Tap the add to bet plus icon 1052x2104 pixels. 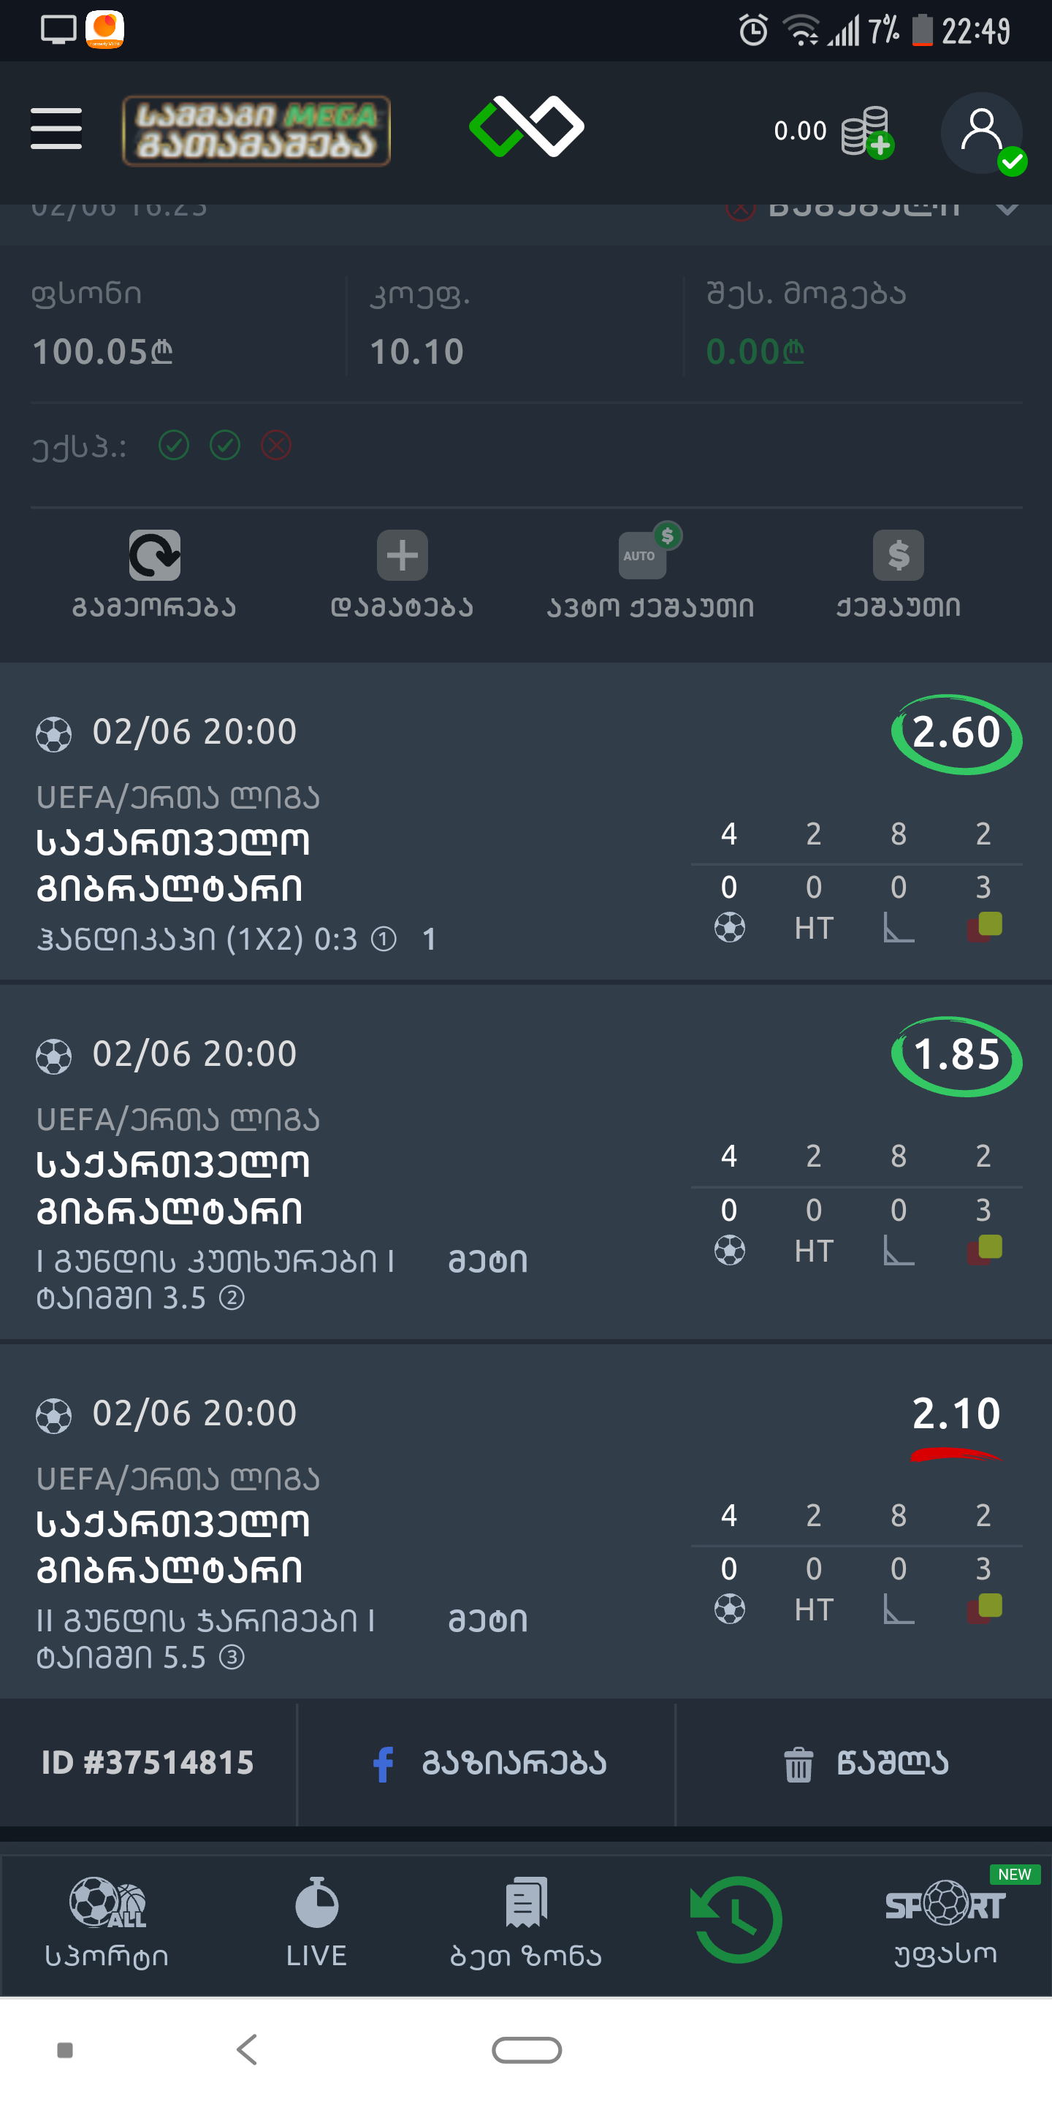(402, 555)
